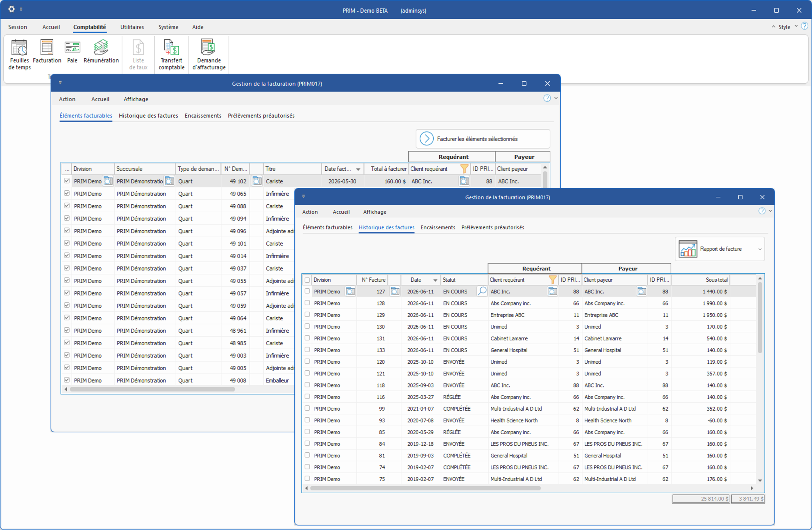812x530 pixels.
Task: Open the Paie module icon
Action: (x=72, y=51)
